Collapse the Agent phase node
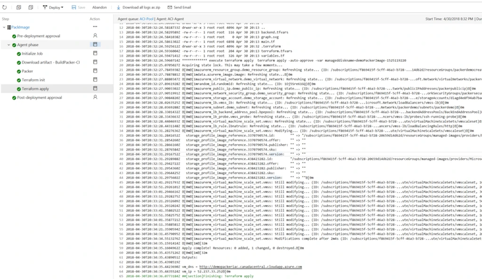 pos(8,45)
